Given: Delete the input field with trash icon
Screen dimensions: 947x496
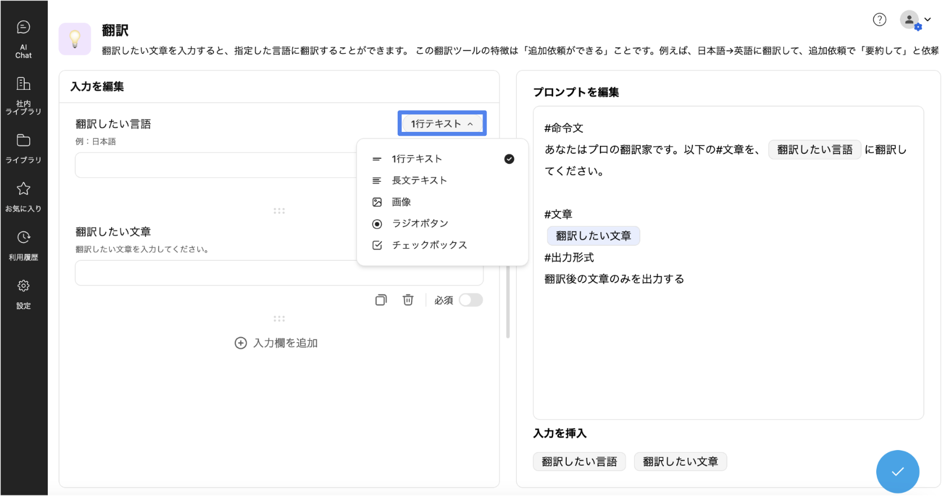Looking at the screenshot, I should coord(408,300).
